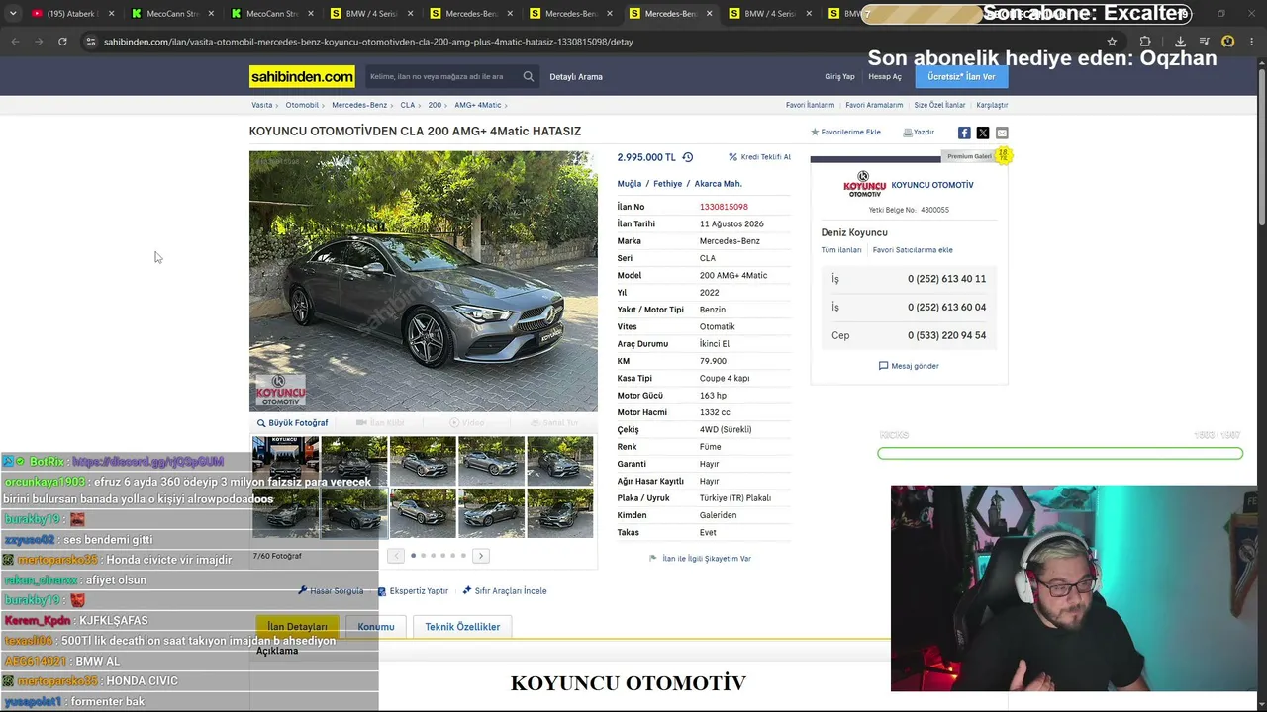Go to previous thumbnail page arrow

click(396, 556)
